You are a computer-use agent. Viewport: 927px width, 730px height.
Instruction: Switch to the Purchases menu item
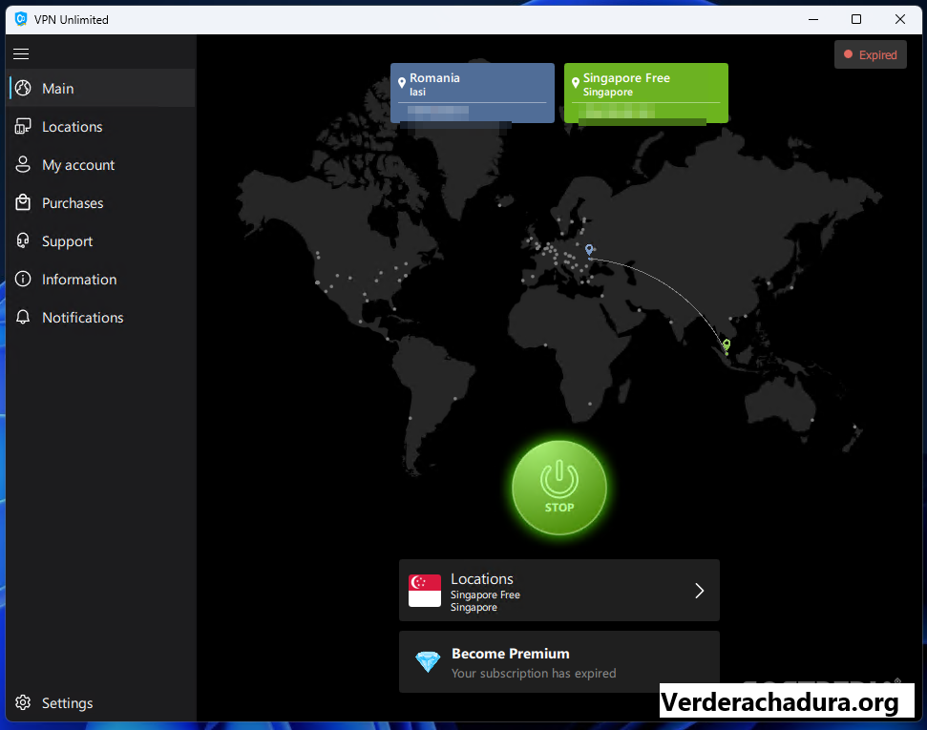pos(101,202)
